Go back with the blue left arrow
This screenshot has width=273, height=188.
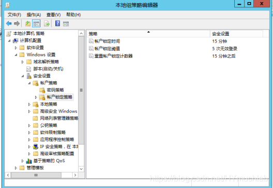tap(9, 23)
